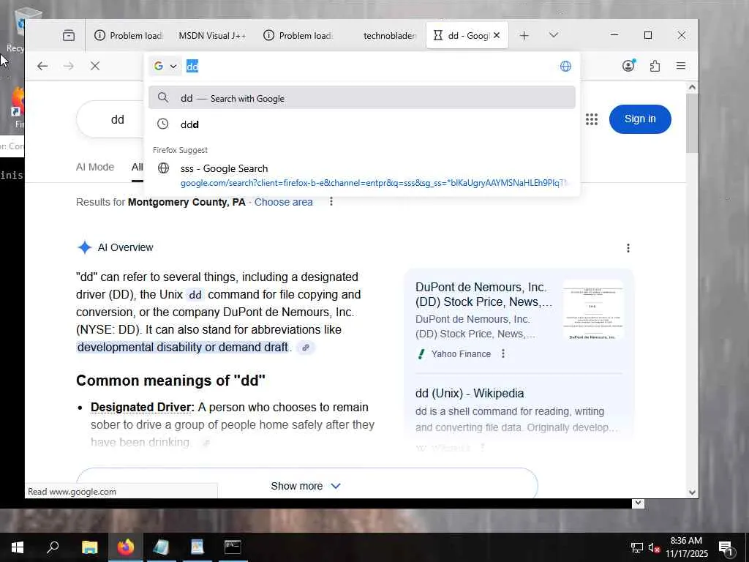Open 'sss - Google Search' suggestion
749x562 pixels.
361,176
